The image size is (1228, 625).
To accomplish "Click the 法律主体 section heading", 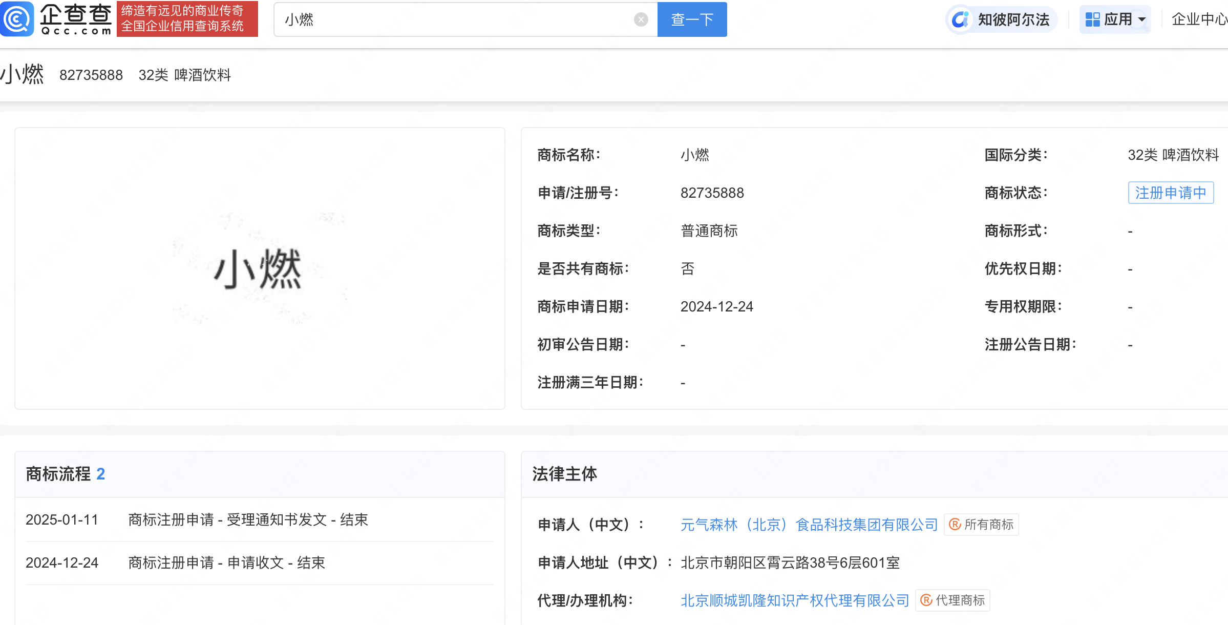I will tap(564, 474).
